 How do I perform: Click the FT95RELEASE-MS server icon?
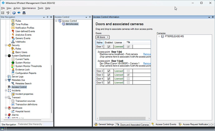(x=162, y=36)
